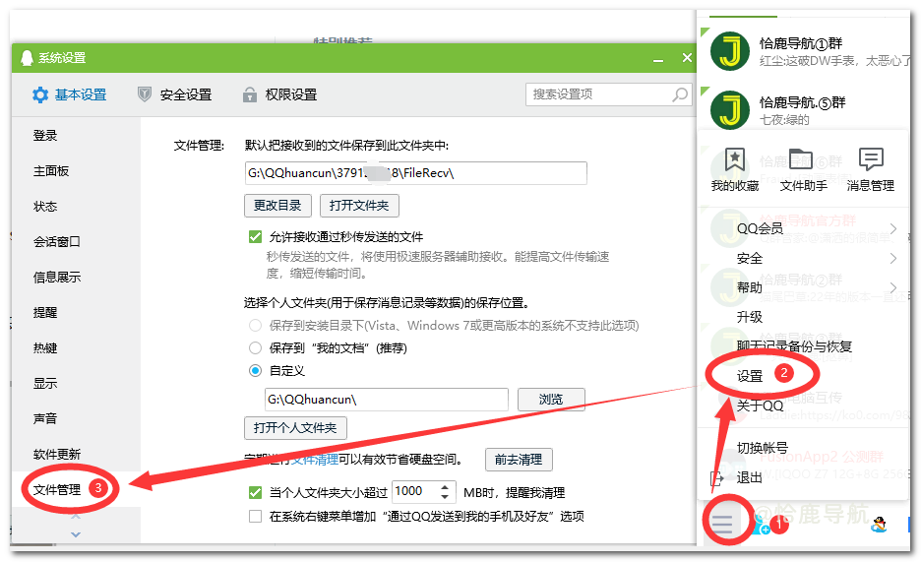The width and height of the screenshot is (921, 562).
Task: Select 软件更新 in settings sidebar
Action: (57, 454)
